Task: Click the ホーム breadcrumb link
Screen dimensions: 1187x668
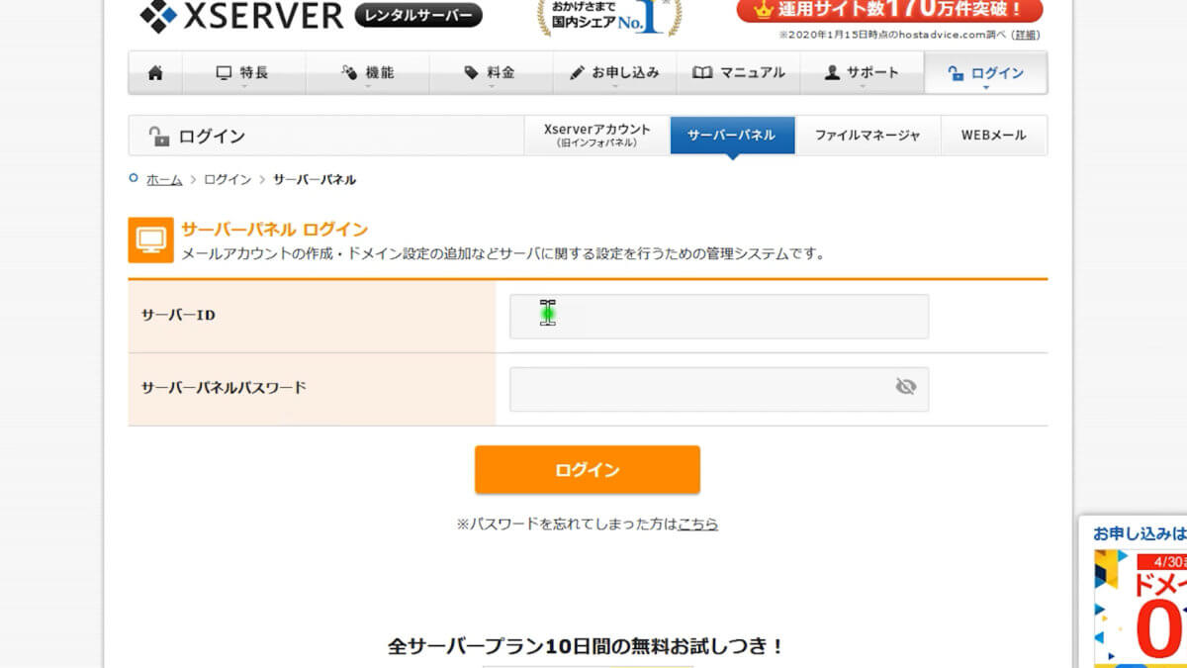Action: click(164, 180)
